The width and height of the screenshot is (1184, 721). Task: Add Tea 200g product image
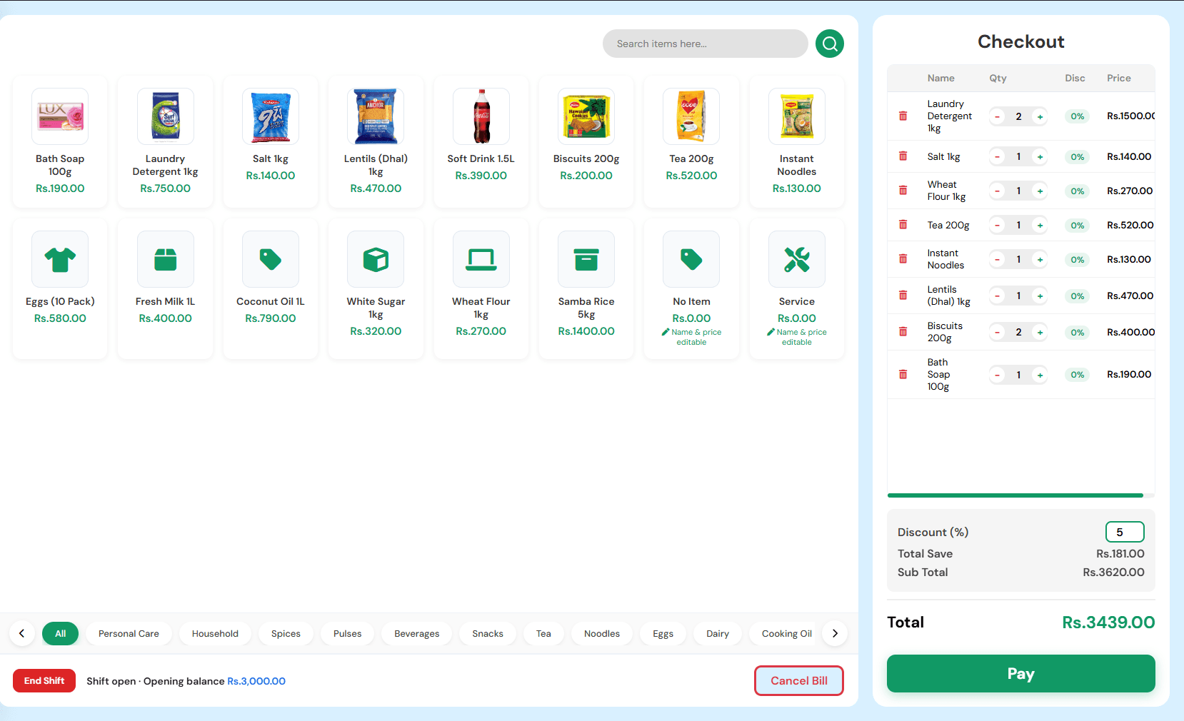(x=691, y=116)
